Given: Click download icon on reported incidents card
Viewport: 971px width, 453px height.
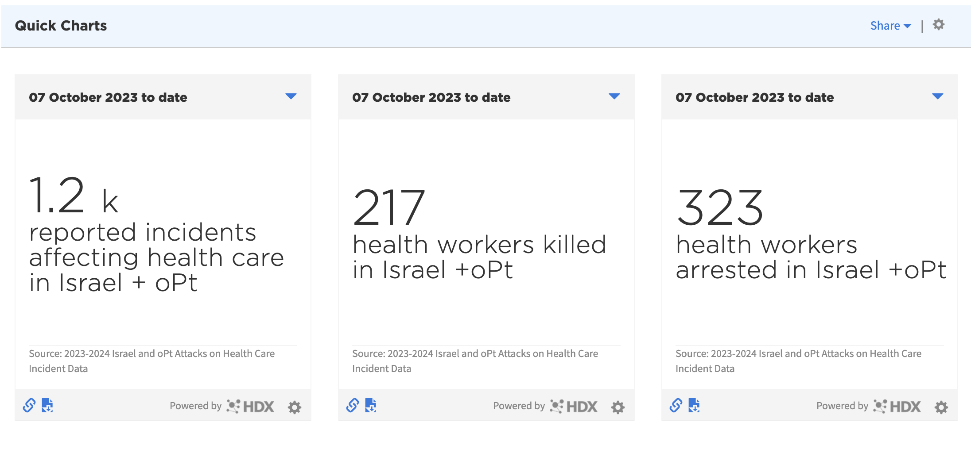Looking at the screenshot, I should [x=47, y=405].
